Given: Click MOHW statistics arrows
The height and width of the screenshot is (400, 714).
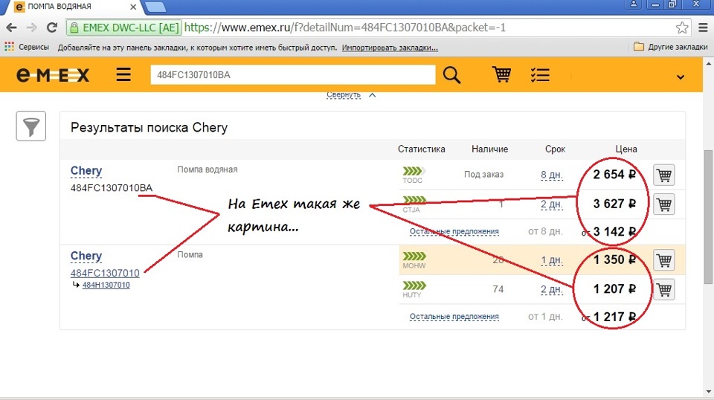Looking at the screenshot, I should point(414,257).
